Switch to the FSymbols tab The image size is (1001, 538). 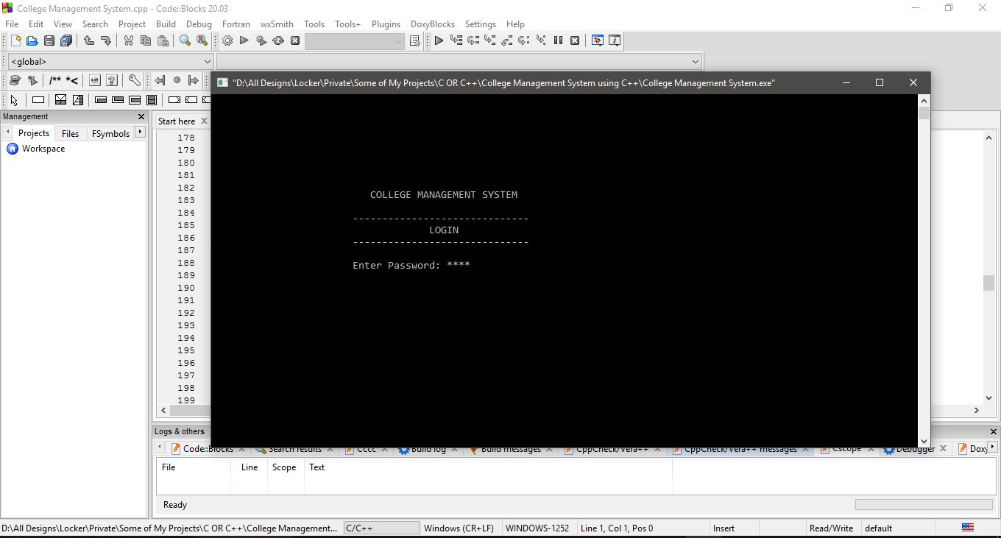coord(110,133)
